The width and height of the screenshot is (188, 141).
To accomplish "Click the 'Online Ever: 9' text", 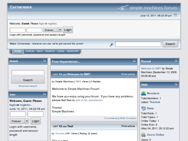I will point(149,125).
